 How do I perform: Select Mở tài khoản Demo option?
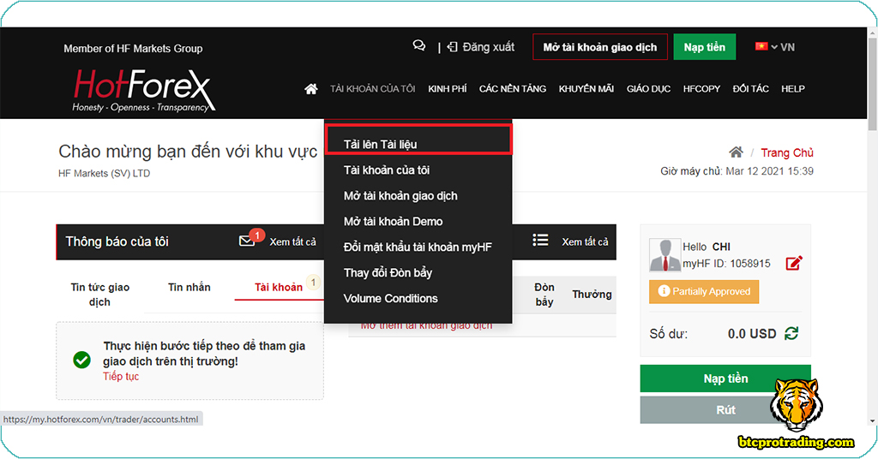pyautogui.click(x=393, y=221)
